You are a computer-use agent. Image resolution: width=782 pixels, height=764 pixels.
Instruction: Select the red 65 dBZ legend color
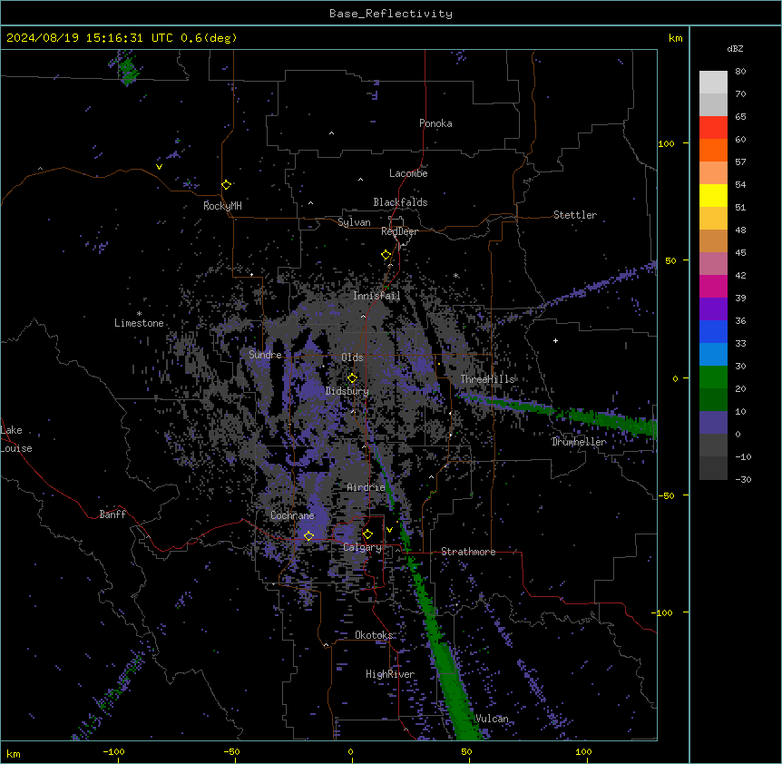[x=713, y=127]
